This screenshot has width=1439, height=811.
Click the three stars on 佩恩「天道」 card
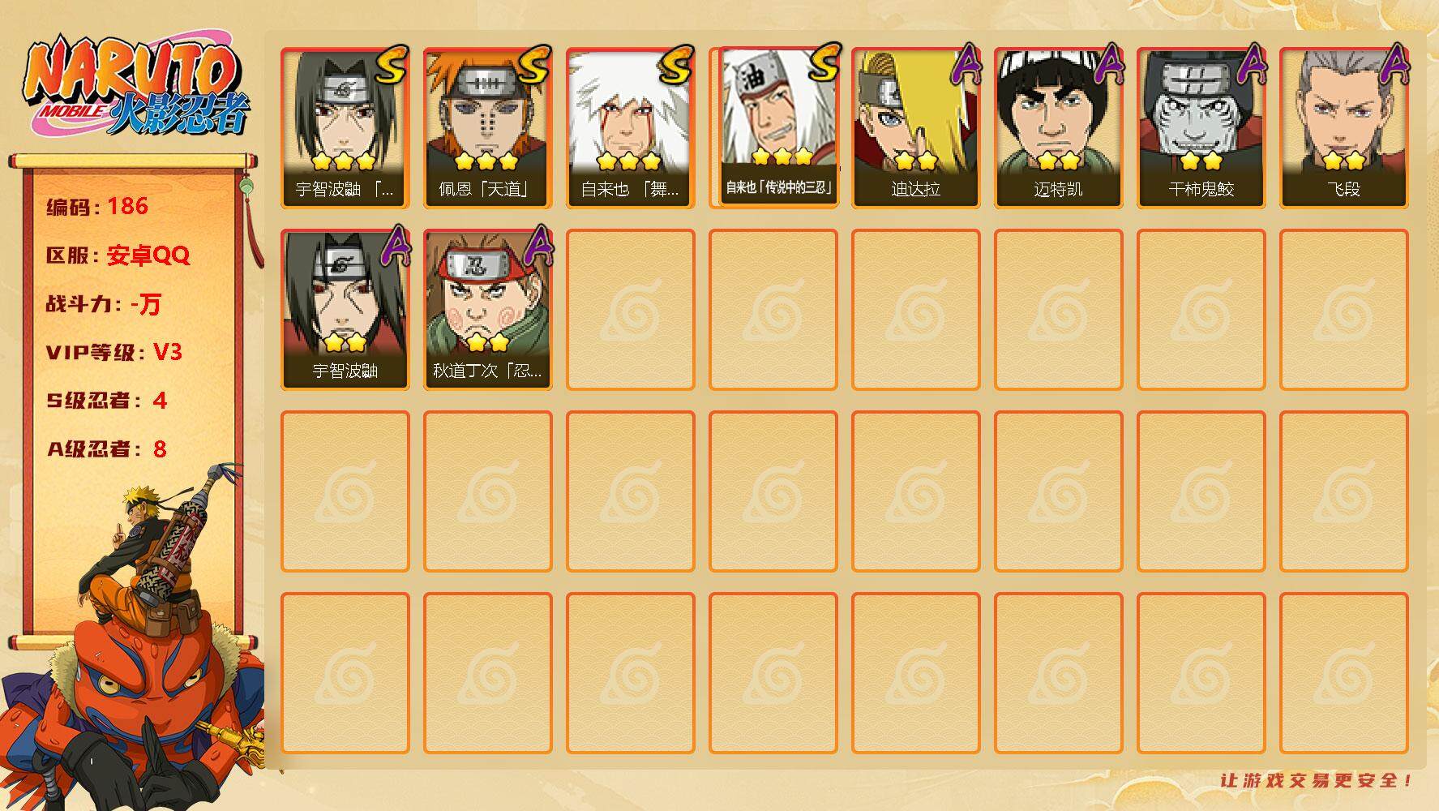(486, 161)
